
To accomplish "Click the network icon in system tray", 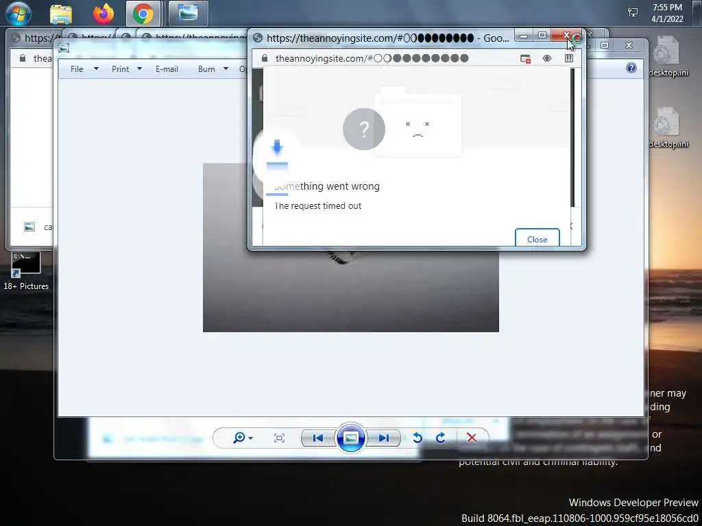I will (x=633, y=12).
